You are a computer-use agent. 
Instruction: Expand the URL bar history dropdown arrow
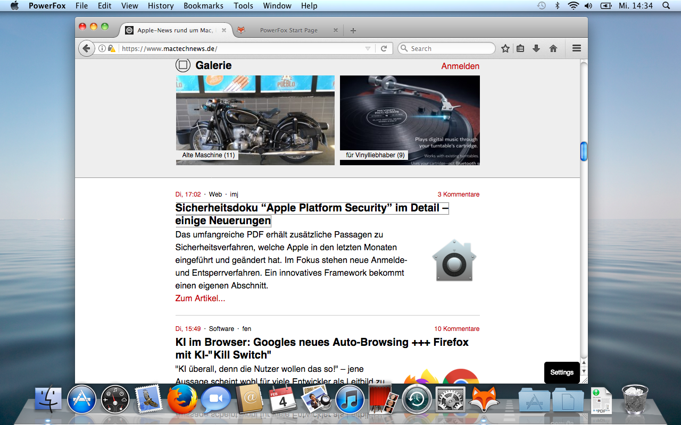click(x=368, y=48)
